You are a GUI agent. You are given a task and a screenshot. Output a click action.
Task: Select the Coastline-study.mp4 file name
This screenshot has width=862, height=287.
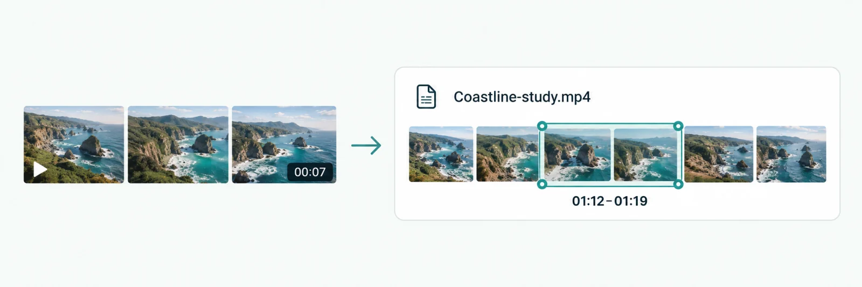[x=522, y=97]
